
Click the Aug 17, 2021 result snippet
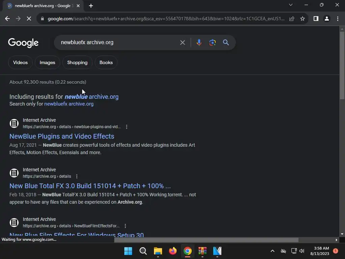pos(102,149)
